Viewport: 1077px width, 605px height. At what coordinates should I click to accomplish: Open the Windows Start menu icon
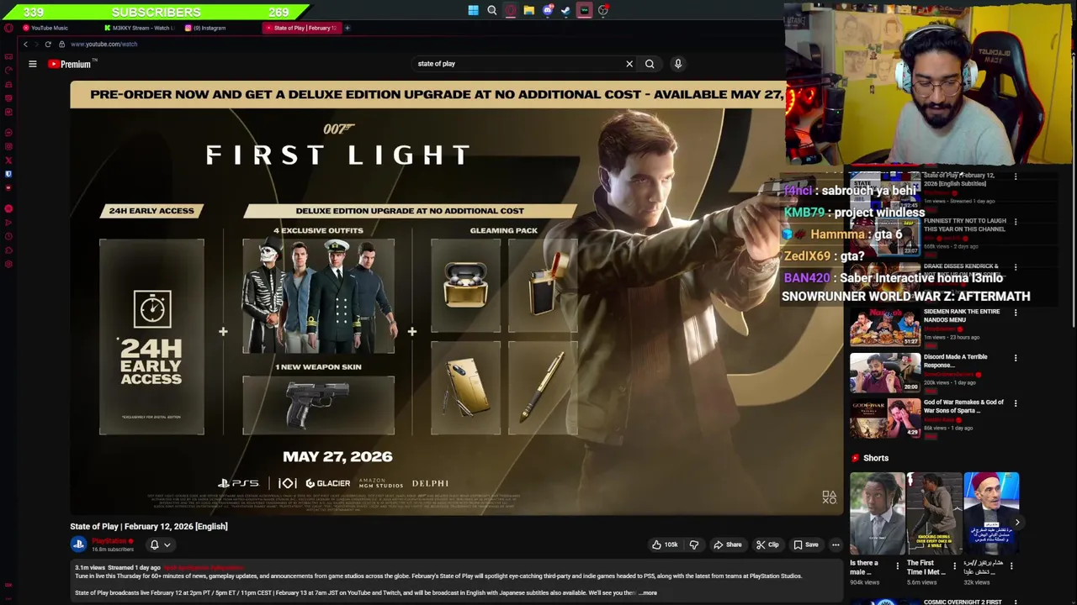tap(474, 11)
